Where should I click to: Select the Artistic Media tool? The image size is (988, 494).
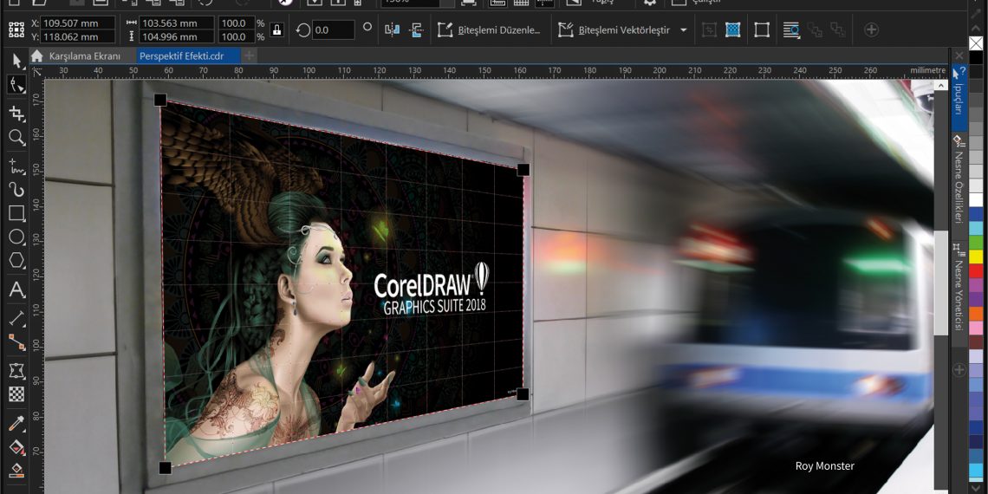pyautogui.click(x=16, y=189)
